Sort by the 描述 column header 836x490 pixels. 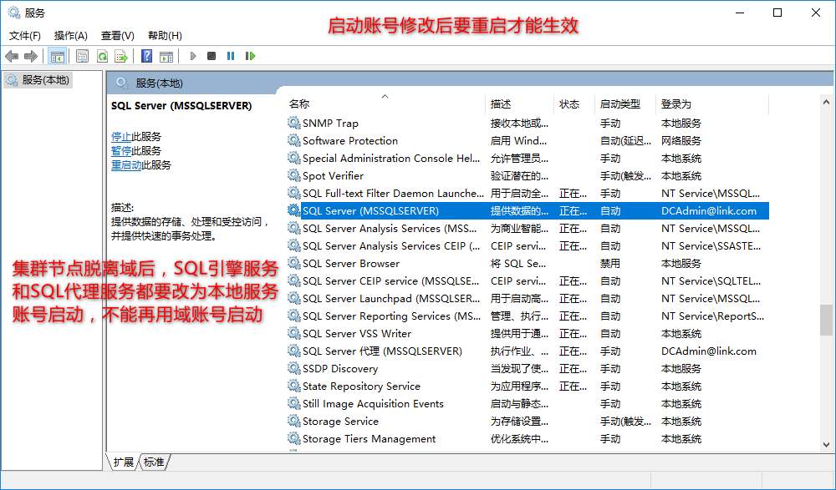point(520,104)
